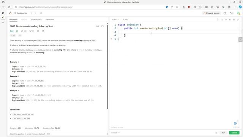This screenshot has height=137, width=243.
Task: Expand editor to fullscreen
Action: click(x=238, y=19)
